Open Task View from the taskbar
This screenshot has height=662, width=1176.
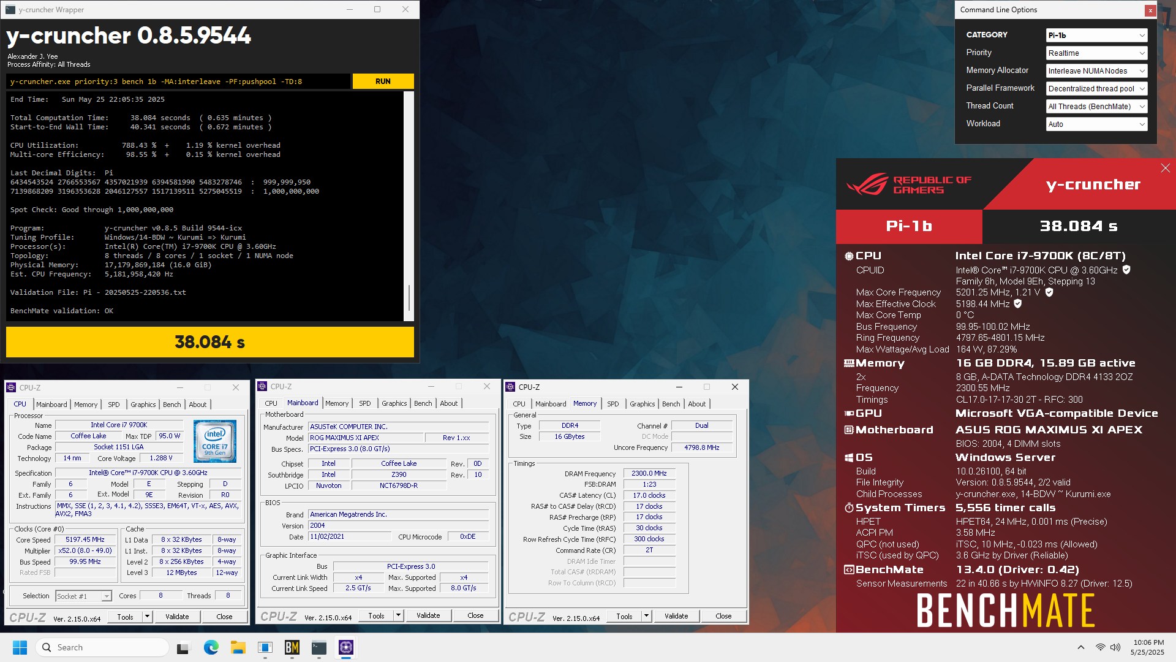pos(184,647)
